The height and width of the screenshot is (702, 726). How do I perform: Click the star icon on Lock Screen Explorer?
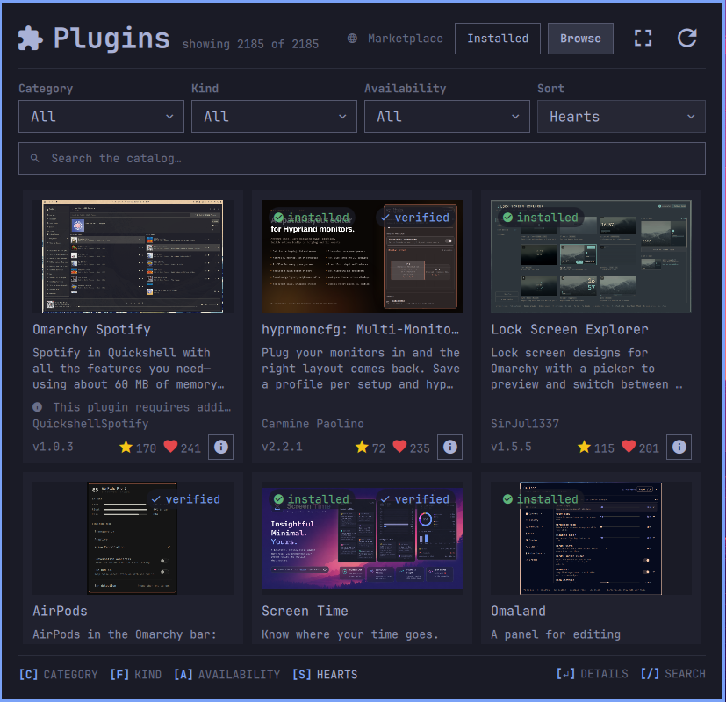[584, 447]
